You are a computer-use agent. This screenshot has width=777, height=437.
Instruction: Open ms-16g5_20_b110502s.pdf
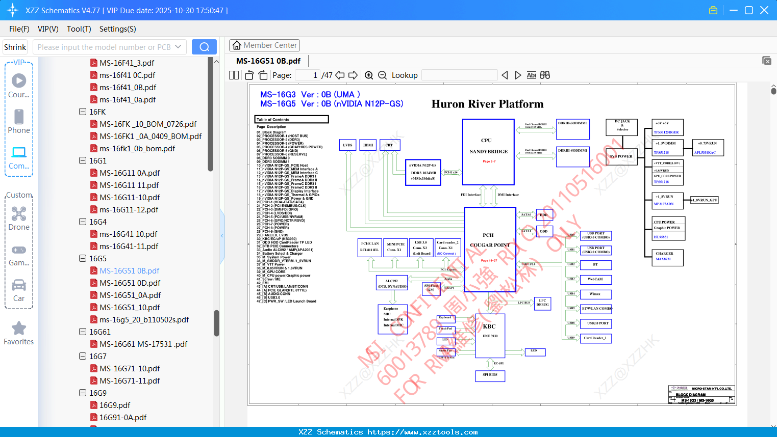(x=144, y=319)
